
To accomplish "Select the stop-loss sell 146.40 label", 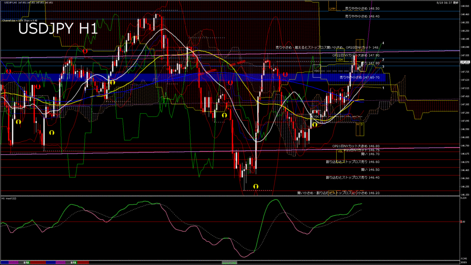I will coord(352,177).
